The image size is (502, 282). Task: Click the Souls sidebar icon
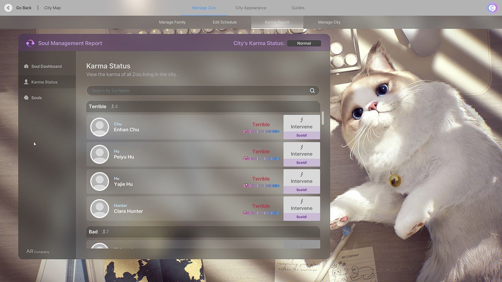click(26, 98)
